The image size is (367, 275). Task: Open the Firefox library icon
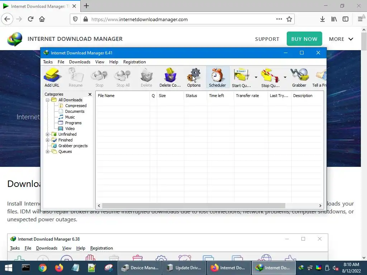(x=334, y=19)
